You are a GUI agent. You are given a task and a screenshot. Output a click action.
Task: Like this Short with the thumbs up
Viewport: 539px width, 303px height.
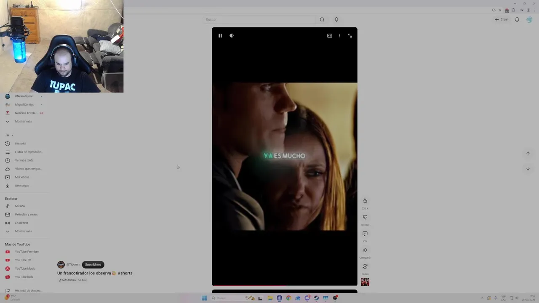tap(365, 201)
